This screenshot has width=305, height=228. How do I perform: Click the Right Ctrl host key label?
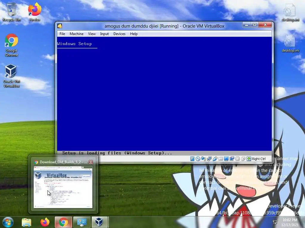click(x=259, y=159)
